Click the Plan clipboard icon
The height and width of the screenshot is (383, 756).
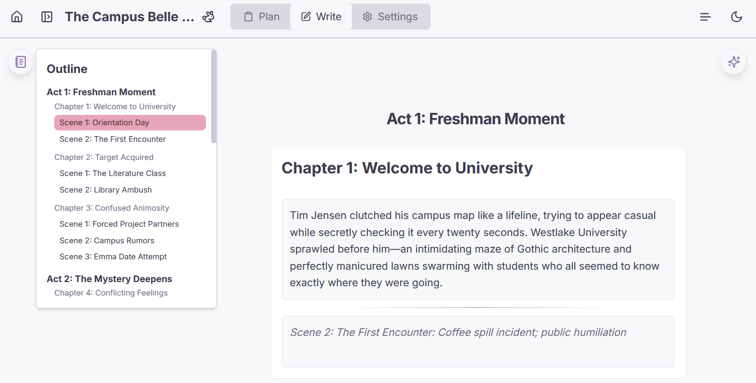click(248, 16)
